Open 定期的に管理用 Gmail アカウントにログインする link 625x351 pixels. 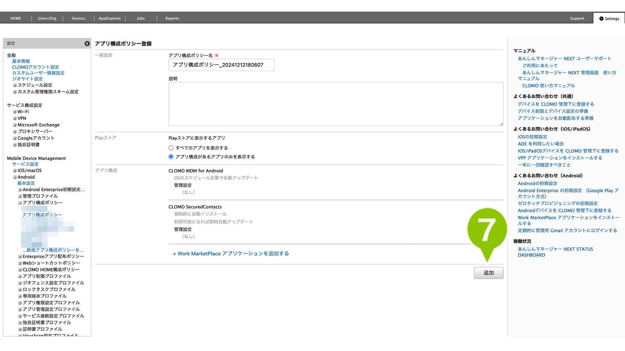[567, 231]
